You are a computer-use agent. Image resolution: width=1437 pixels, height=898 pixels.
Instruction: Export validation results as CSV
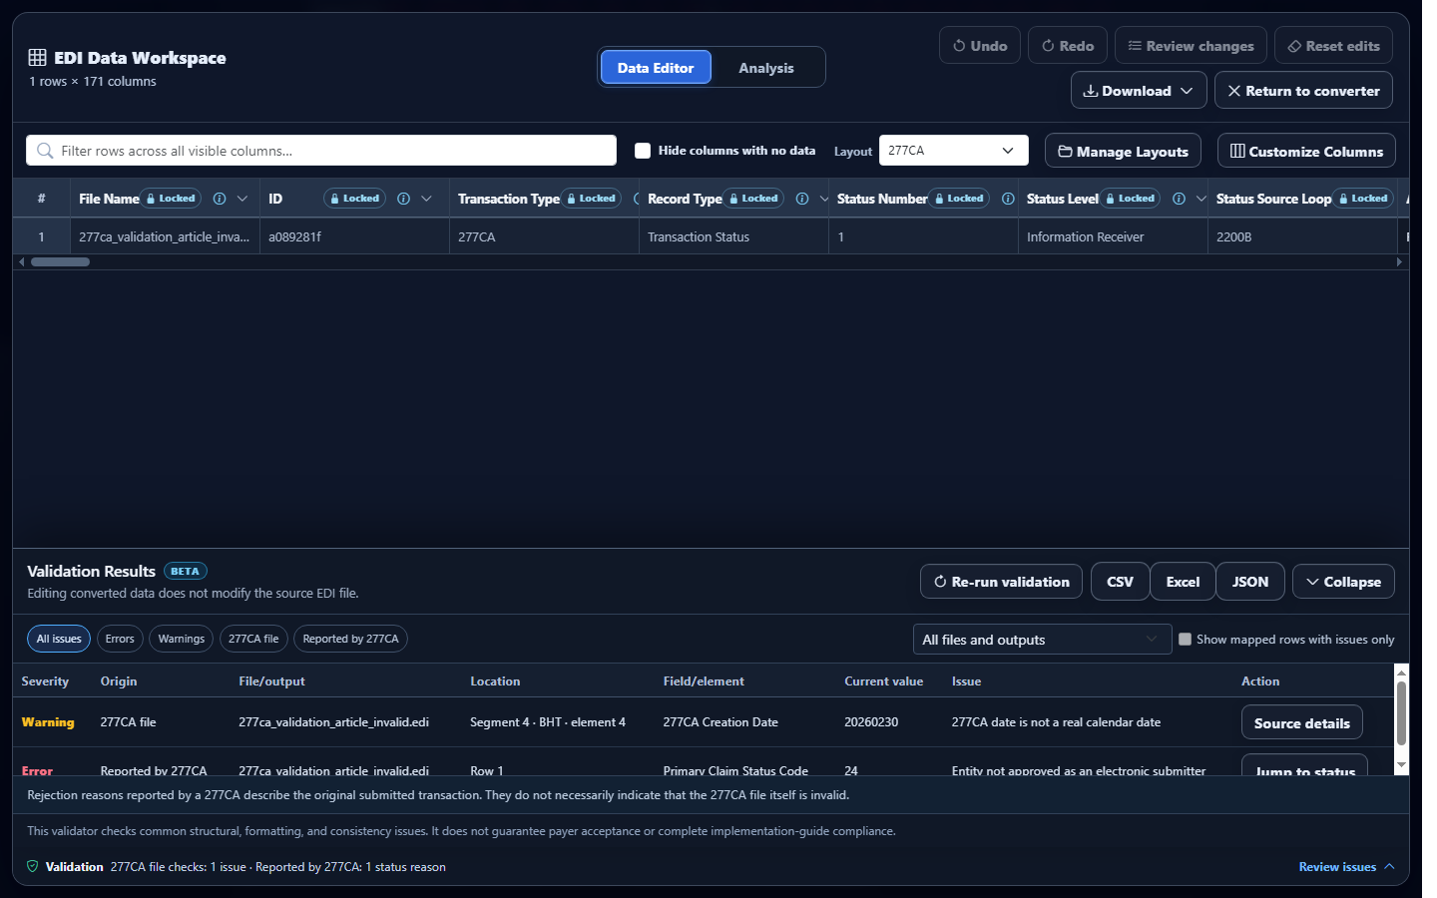[1120, 582]
